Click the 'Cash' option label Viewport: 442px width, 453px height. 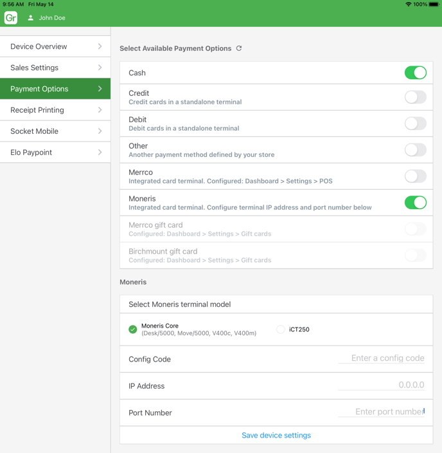point(137,73)
